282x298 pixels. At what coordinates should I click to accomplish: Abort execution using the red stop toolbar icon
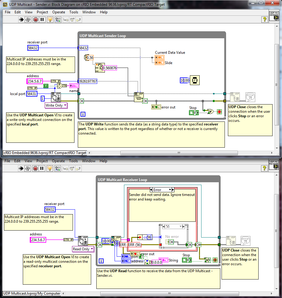click(x=35, y=19)
